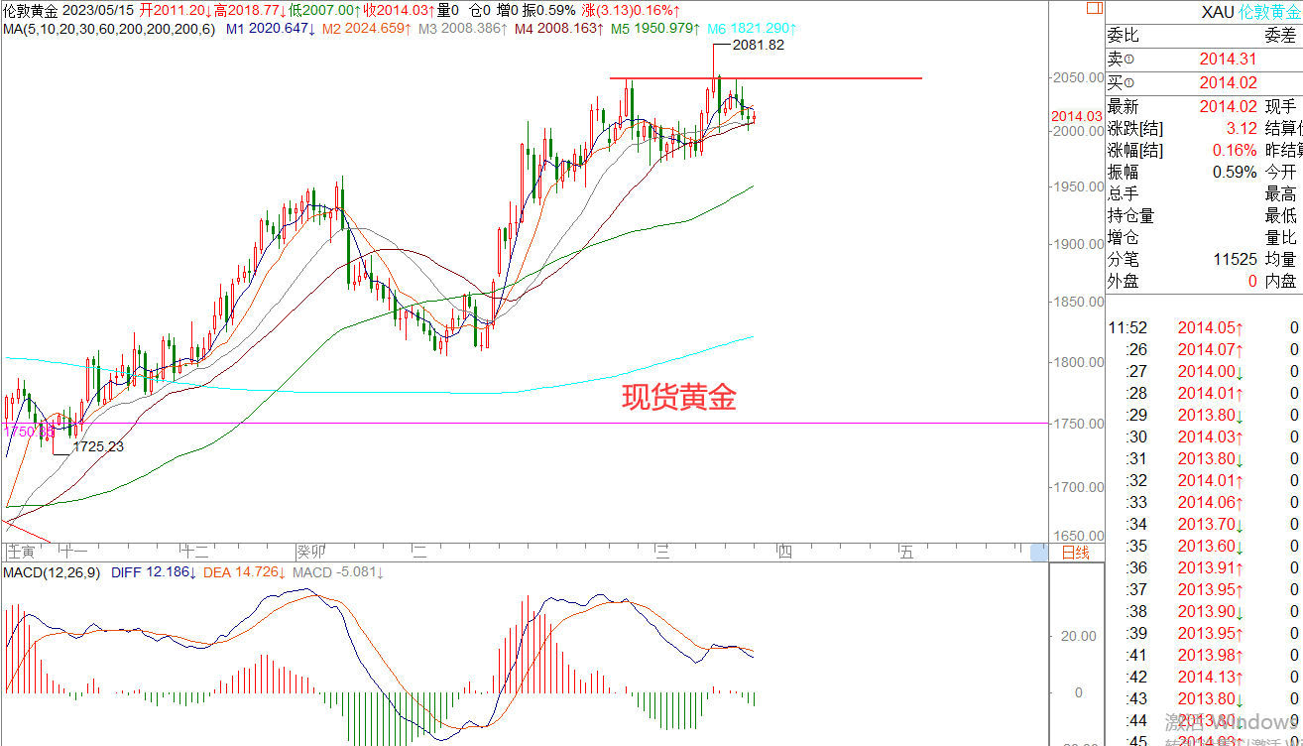
Task: Click the 五 month label on time axis
Action: pos(905,551)
